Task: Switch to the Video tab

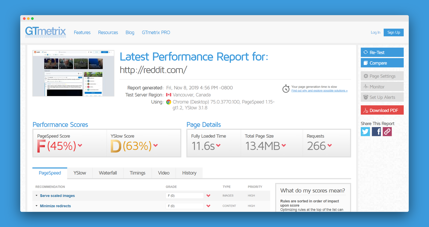Action: [164, 173]
